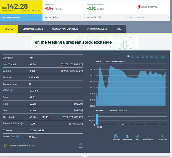Viewport: 172px width, 157px height.
Task: Click the 09:00 time axis label
Action: coord(100,127)
